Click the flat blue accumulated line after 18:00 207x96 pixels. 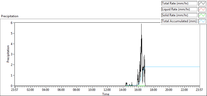coord(177,67)
